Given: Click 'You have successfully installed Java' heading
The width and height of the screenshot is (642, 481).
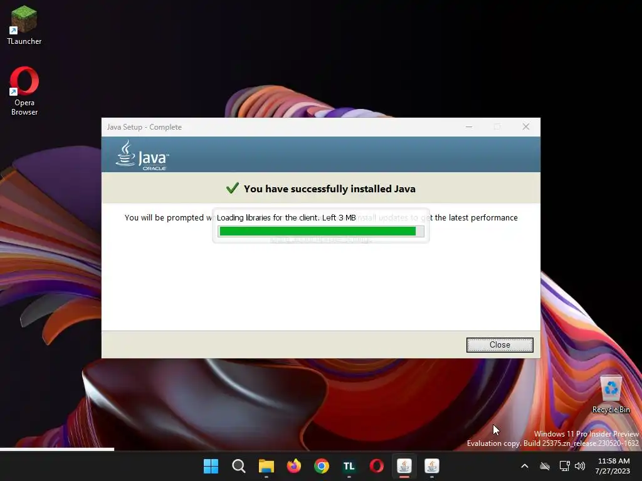Looking at the screenshot, I should click(x=330, y=189).
